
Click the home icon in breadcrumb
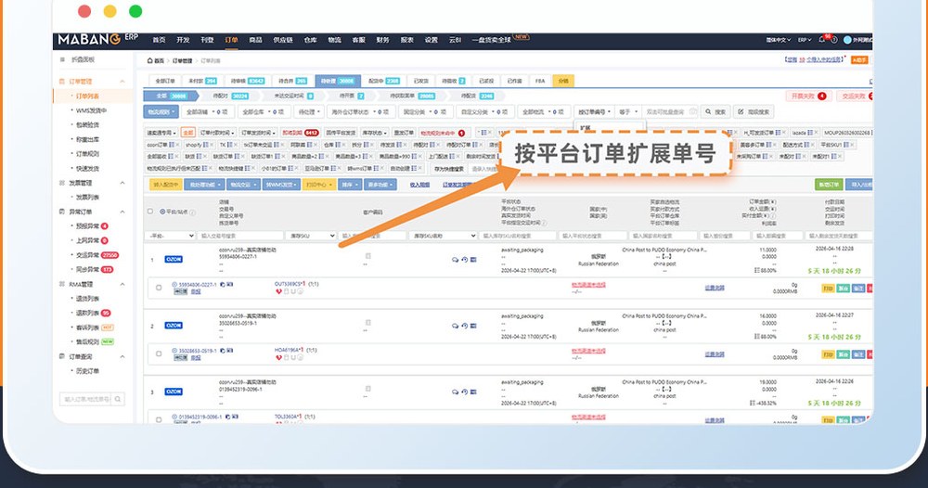149,60
